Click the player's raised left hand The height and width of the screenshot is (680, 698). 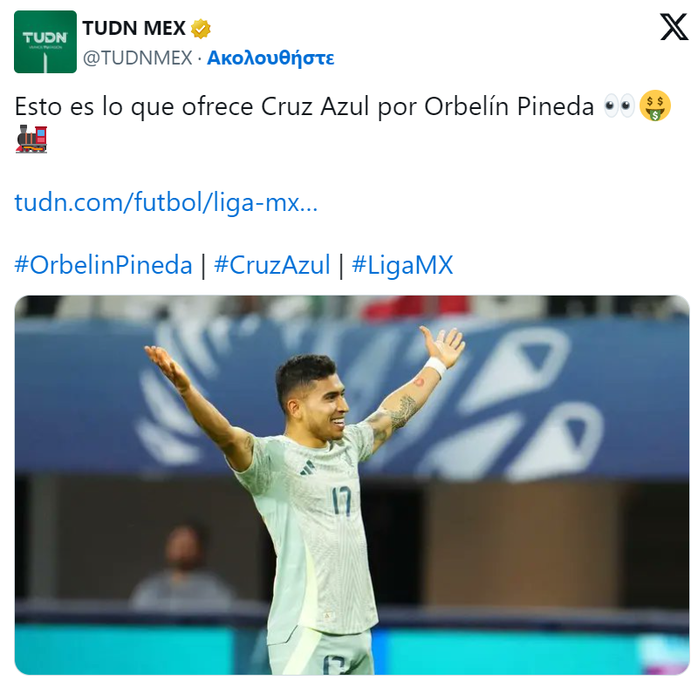(x=441, y=345)
